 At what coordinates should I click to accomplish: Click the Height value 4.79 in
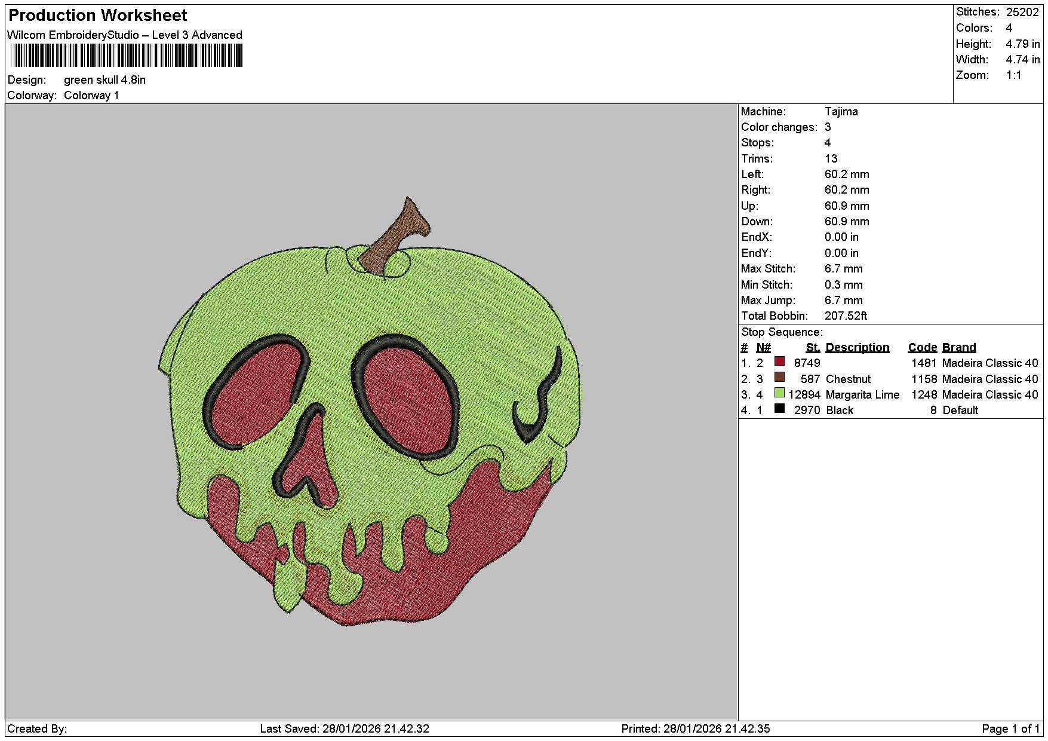[1022, 44]
